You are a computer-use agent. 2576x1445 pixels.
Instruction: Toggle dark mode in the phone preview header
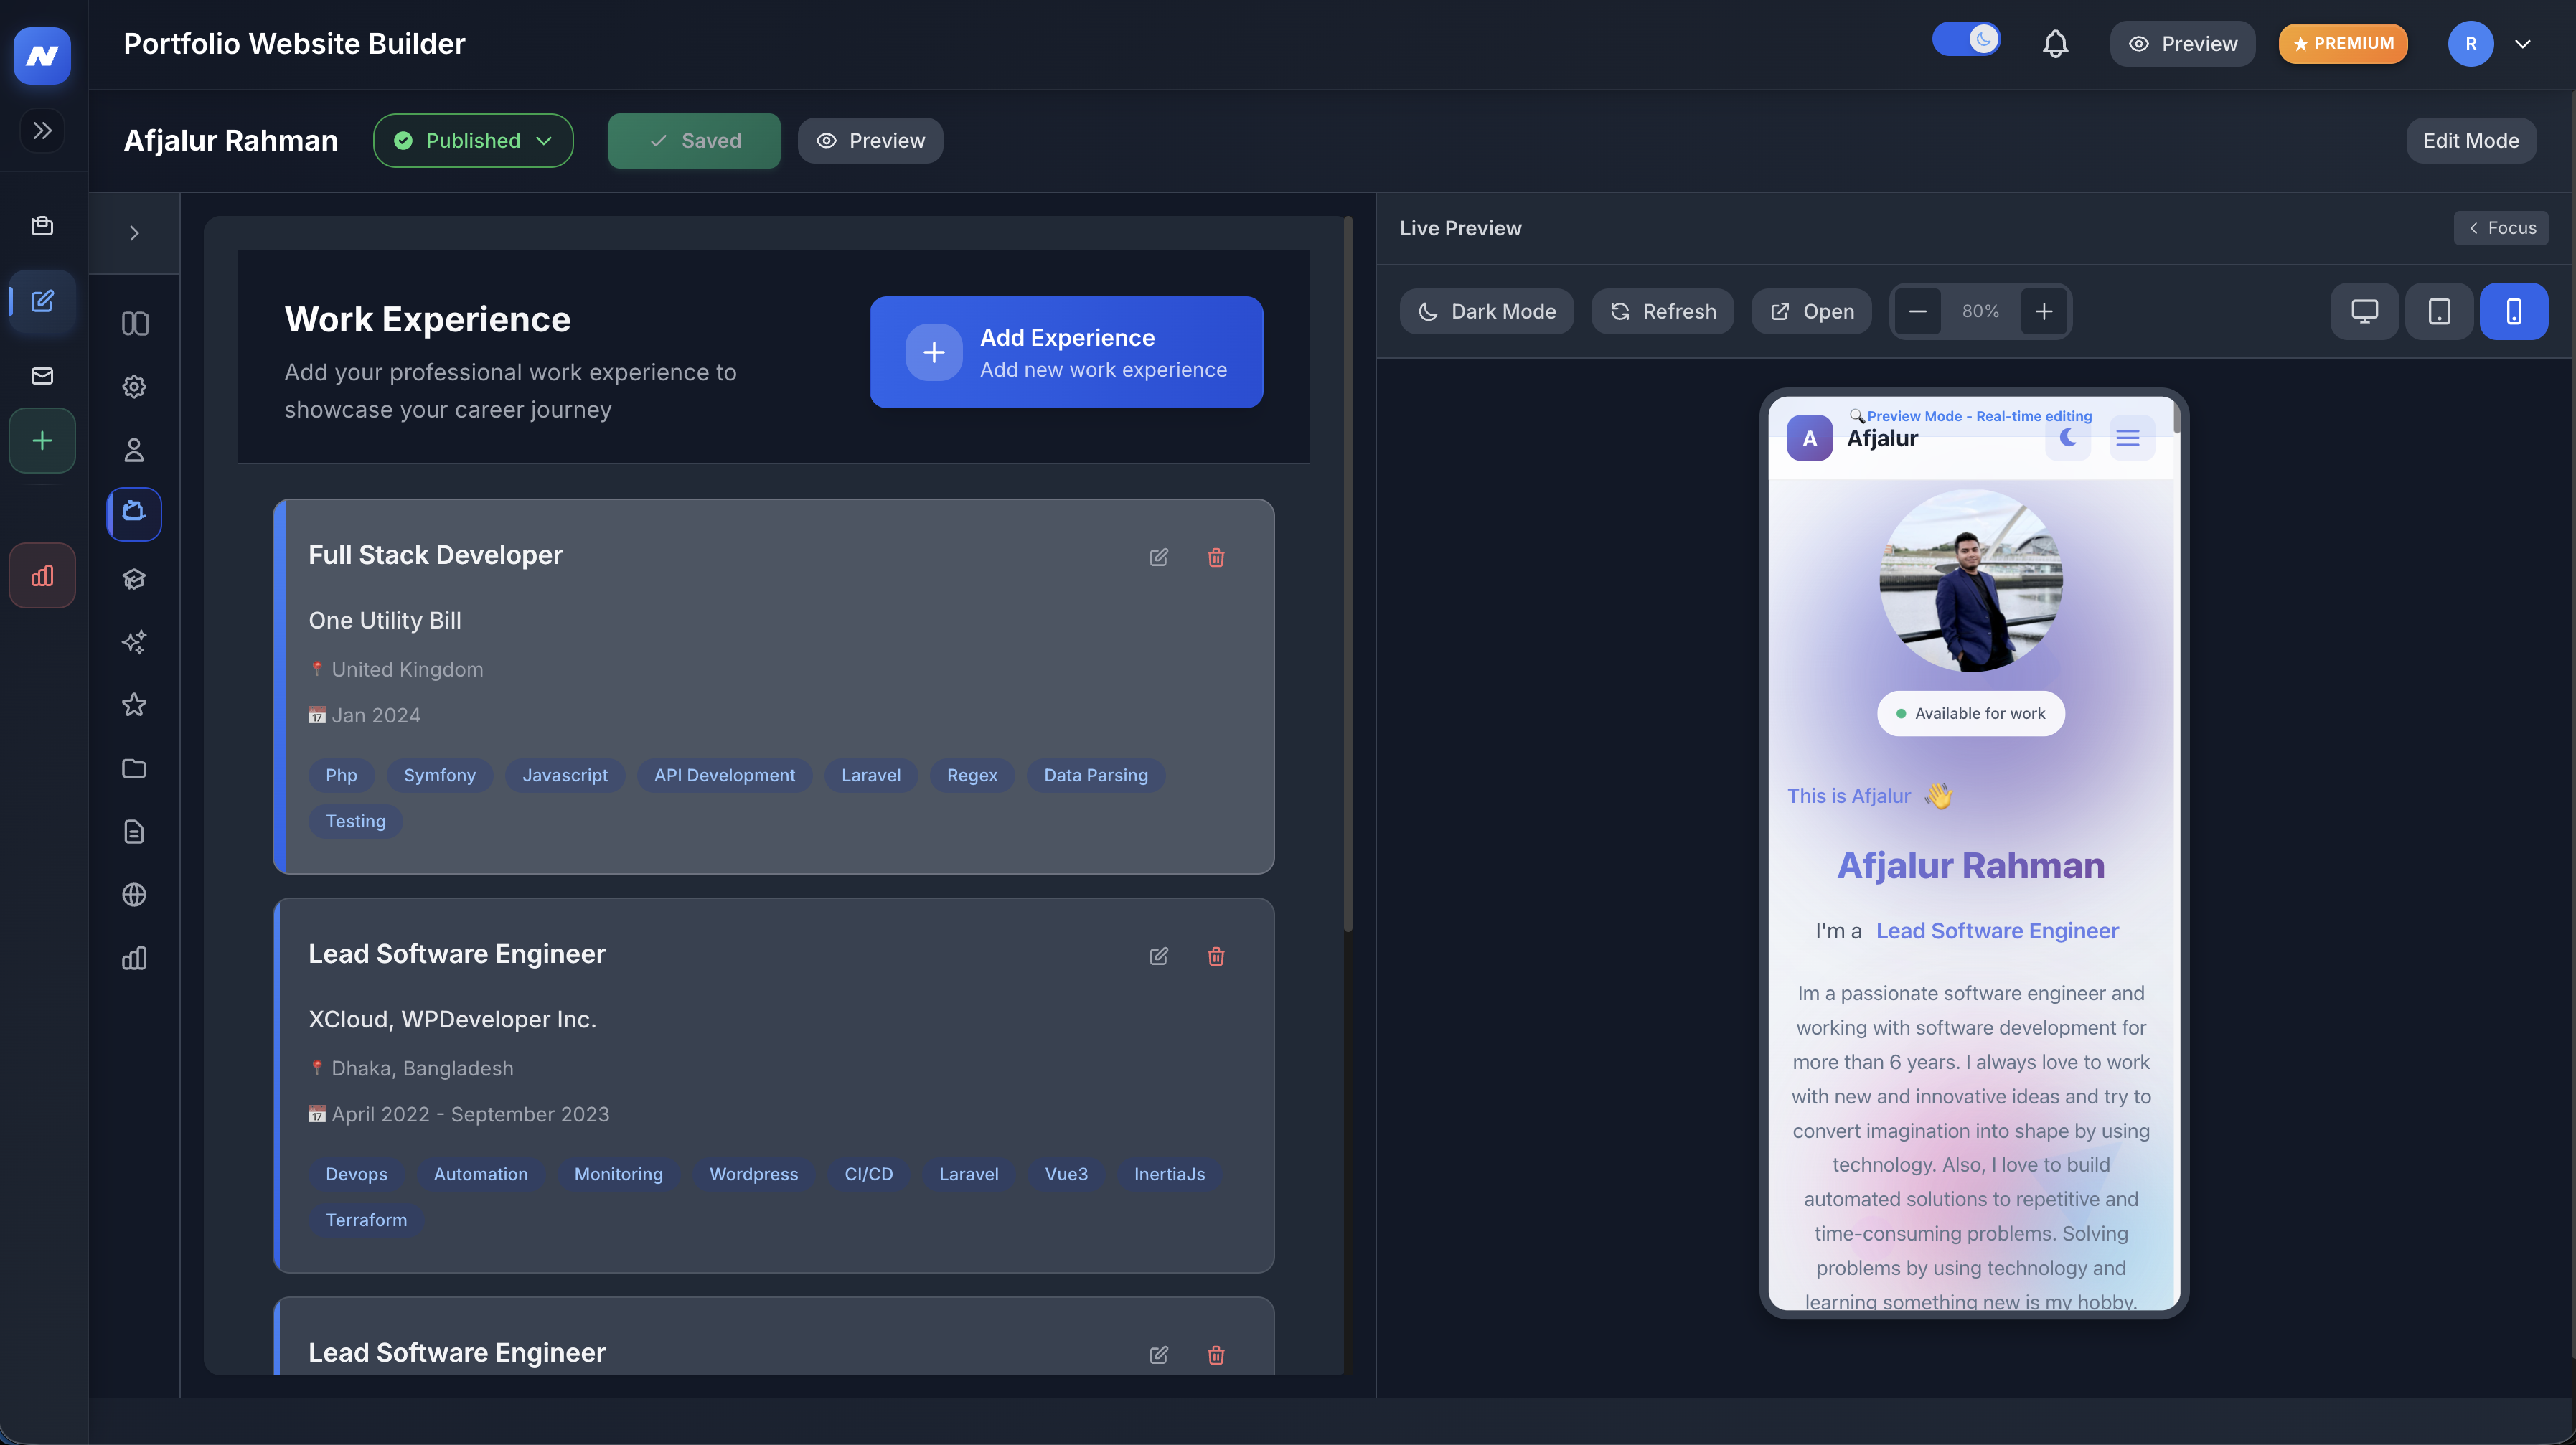tap(2069, 437)
